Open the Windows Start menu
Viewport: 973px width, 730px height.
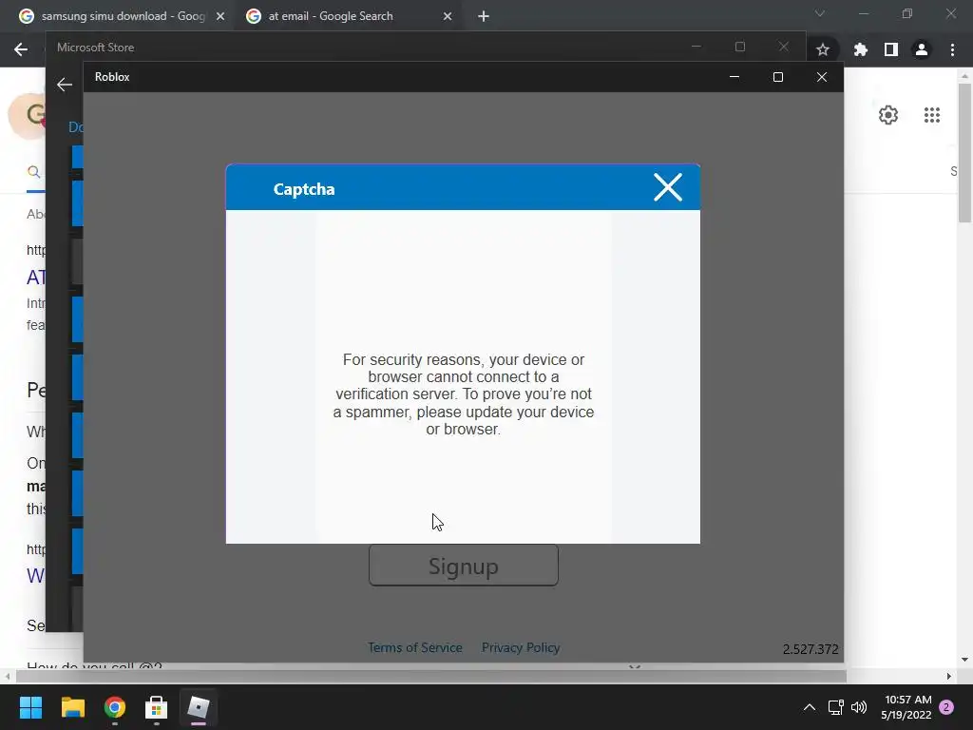(30, 707)
